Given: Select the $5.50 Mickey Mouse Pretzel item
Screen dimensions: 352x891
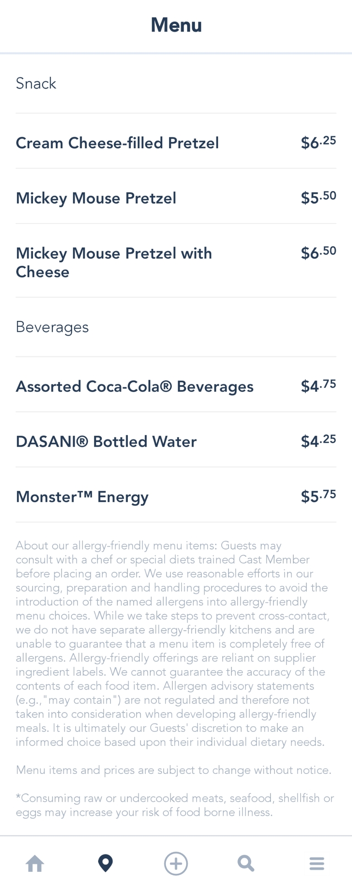Looking at the screenshot, I should 96,198.
